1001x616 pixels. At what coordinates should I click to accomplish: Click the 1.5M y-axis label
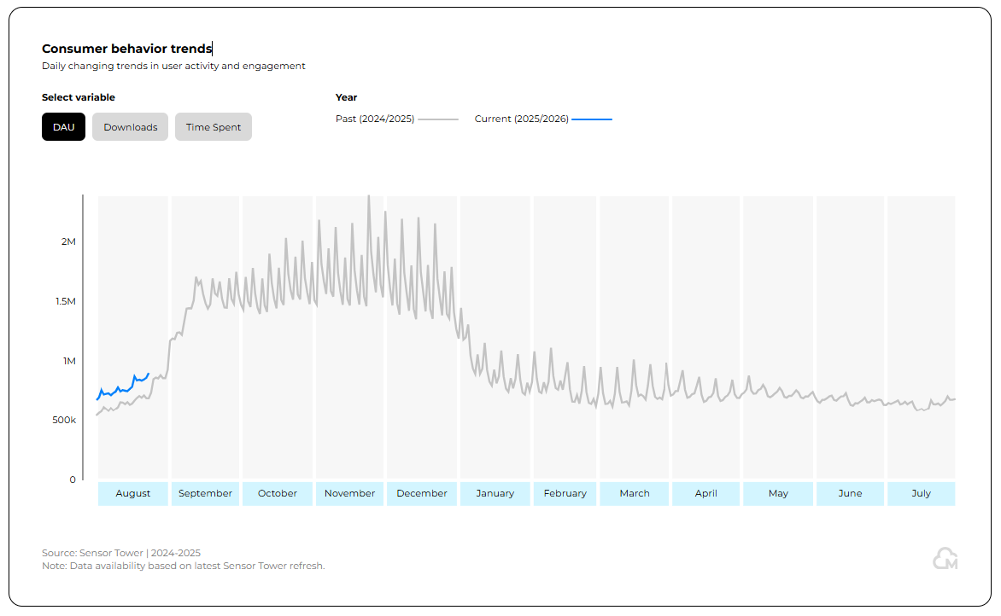pos(65,301)
